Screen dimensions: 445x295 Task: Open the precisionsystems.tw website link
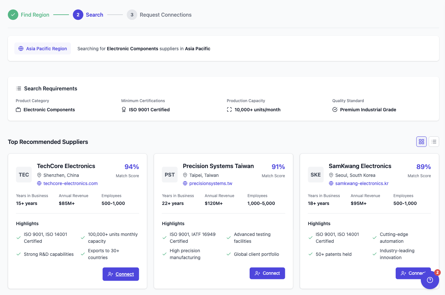(x=210, y=183)
